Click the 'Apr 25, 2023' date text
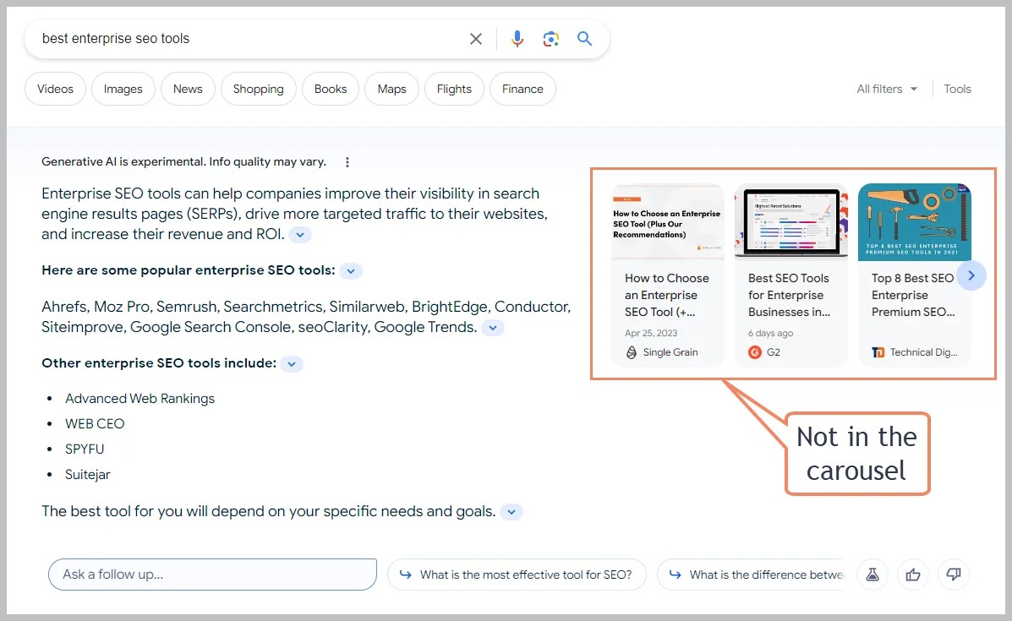 [x=651, y=333]
